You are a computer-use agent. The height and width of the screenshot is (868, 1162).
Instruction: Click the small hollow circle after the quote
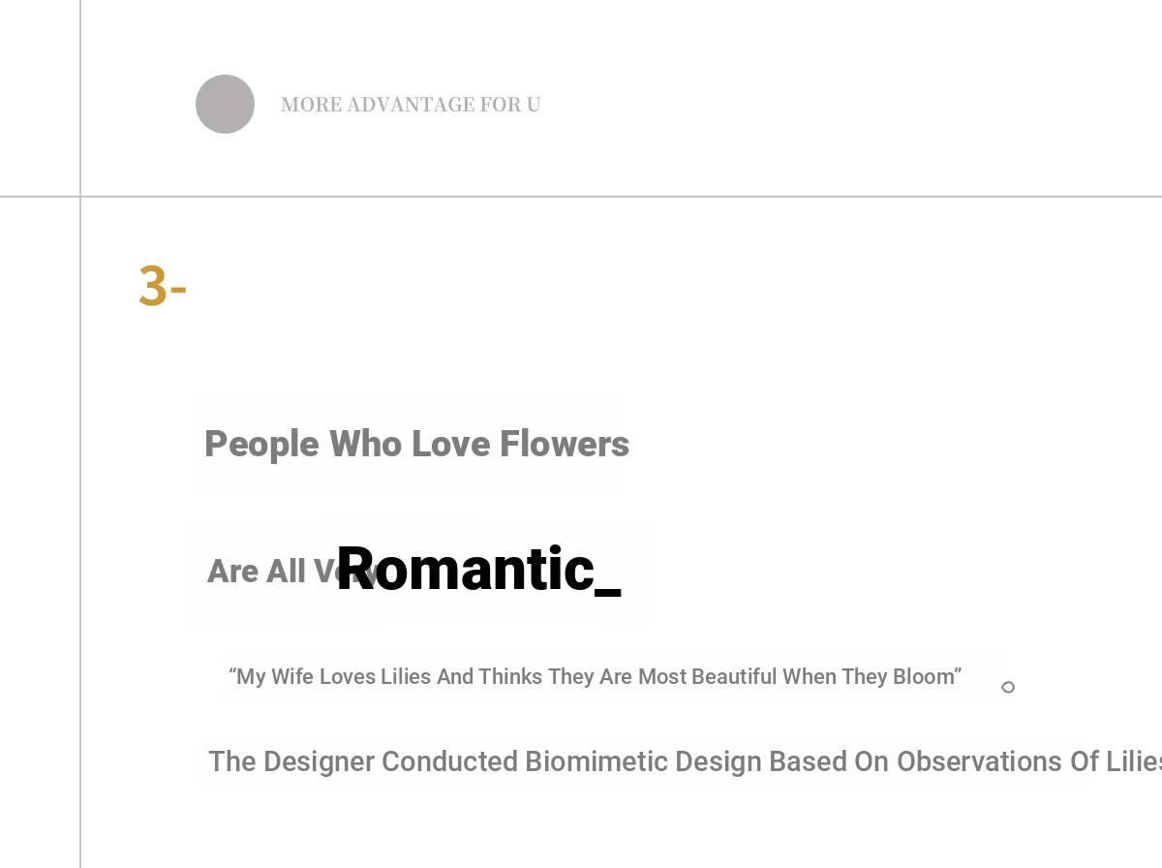(1008, 687)
